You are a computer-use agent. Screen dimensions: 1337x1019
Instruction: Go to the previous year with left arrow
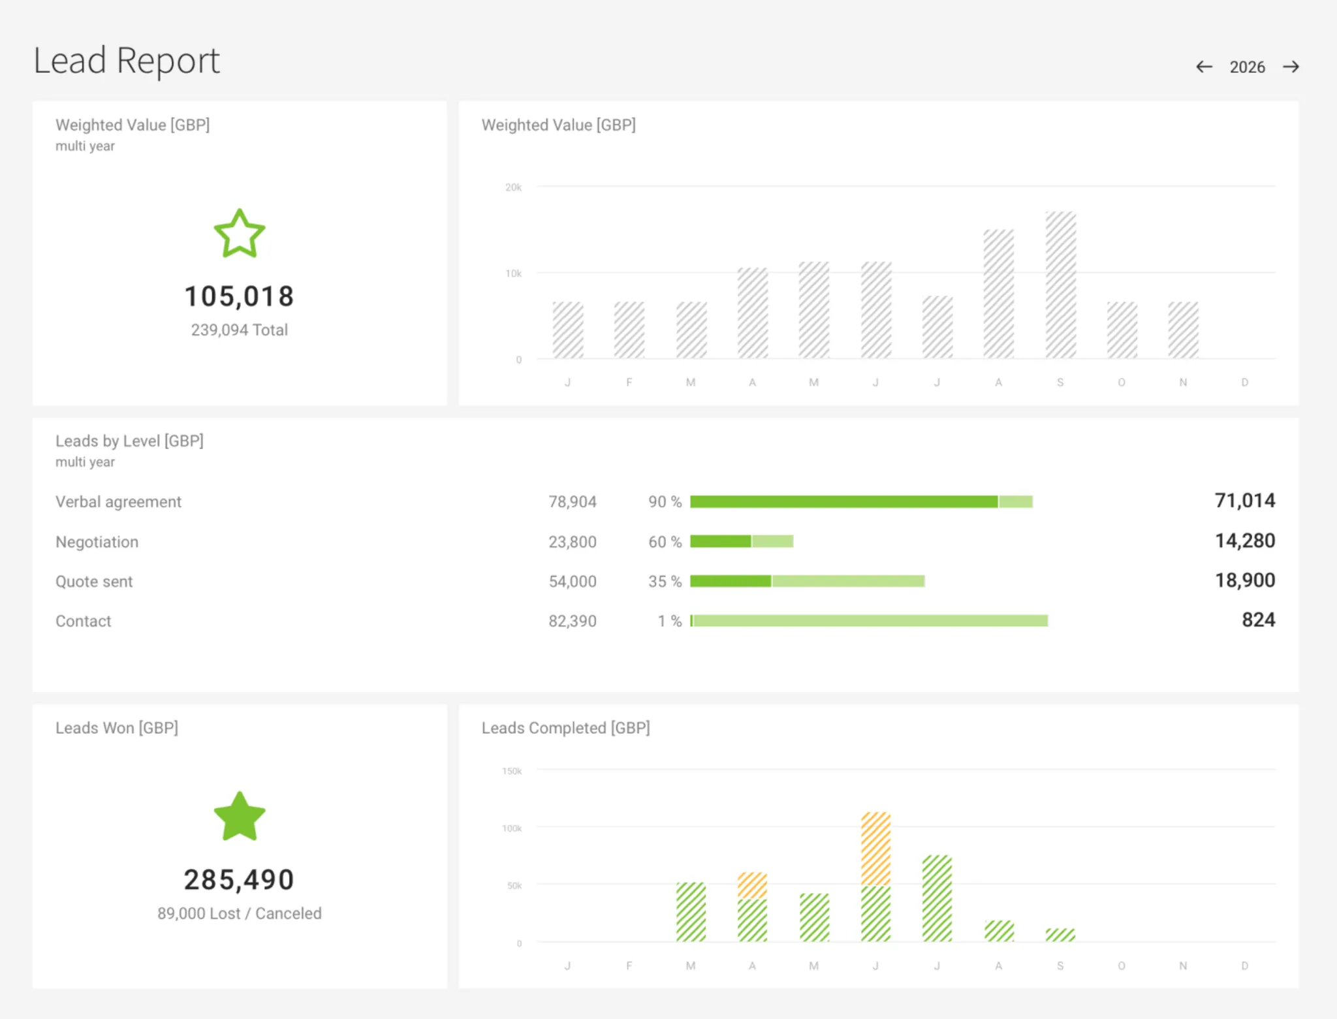1204,67
